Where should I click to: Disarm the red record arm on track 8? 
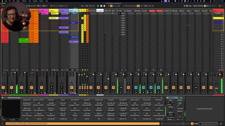[72, 93]
